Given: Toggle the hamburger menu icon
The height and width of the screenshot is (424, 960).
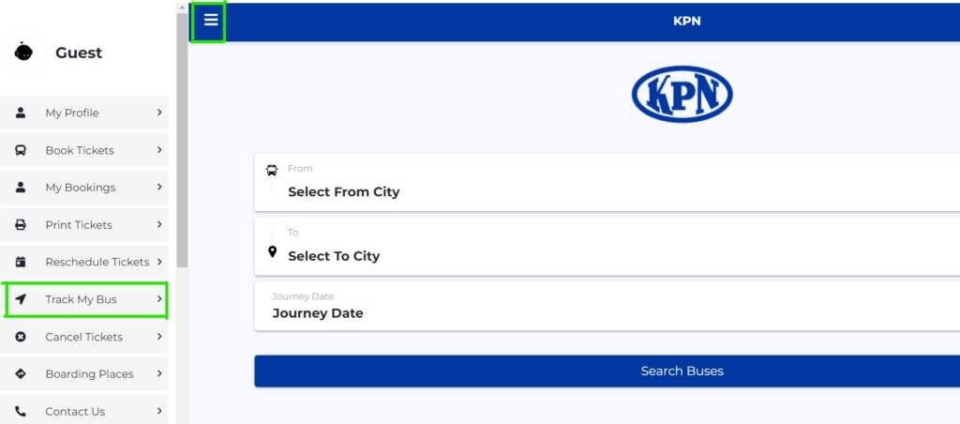Looking at the screenshot, I should (x=211, y=20).
